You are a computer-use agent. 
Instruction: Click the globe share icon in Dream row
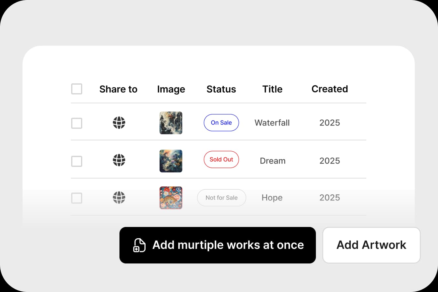pyautogui.click(x=119, y=161)
